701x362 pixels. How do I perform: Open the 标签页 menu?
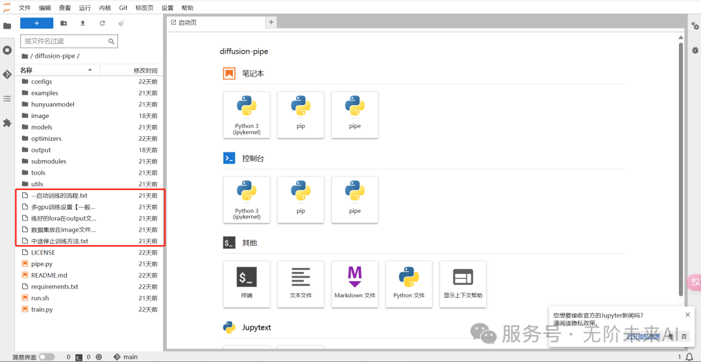coord(144,8)
